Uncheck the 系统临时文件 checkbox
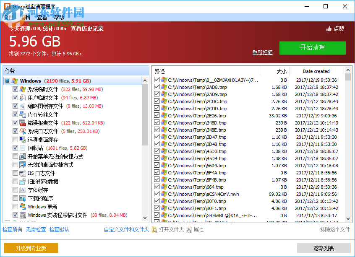 click(15, 89)
